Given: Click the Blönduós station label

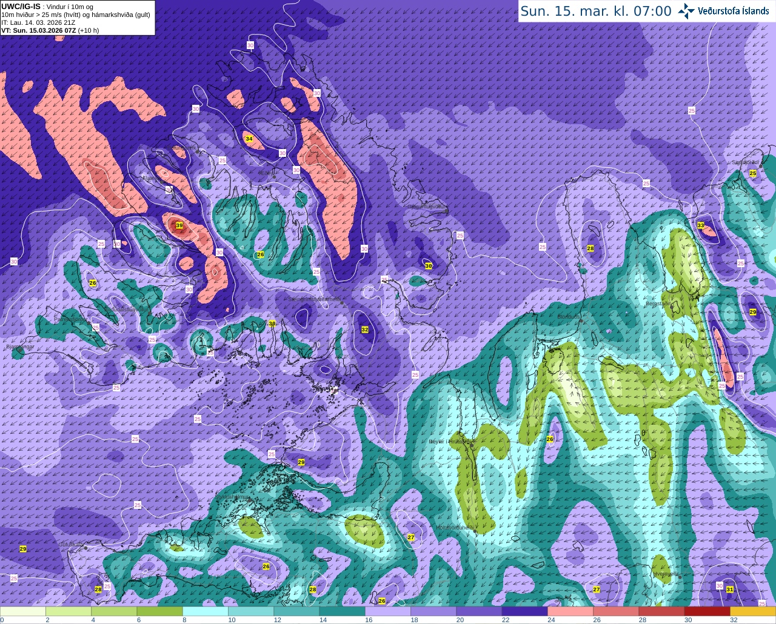Looking at the screenshot, I should 569,316.
